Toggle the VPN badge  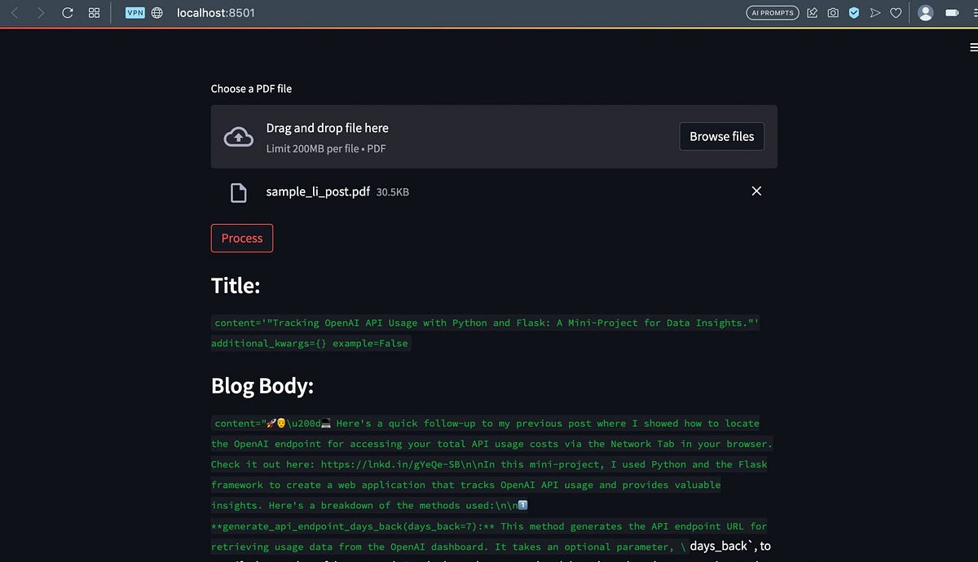[x=134, y=12]
